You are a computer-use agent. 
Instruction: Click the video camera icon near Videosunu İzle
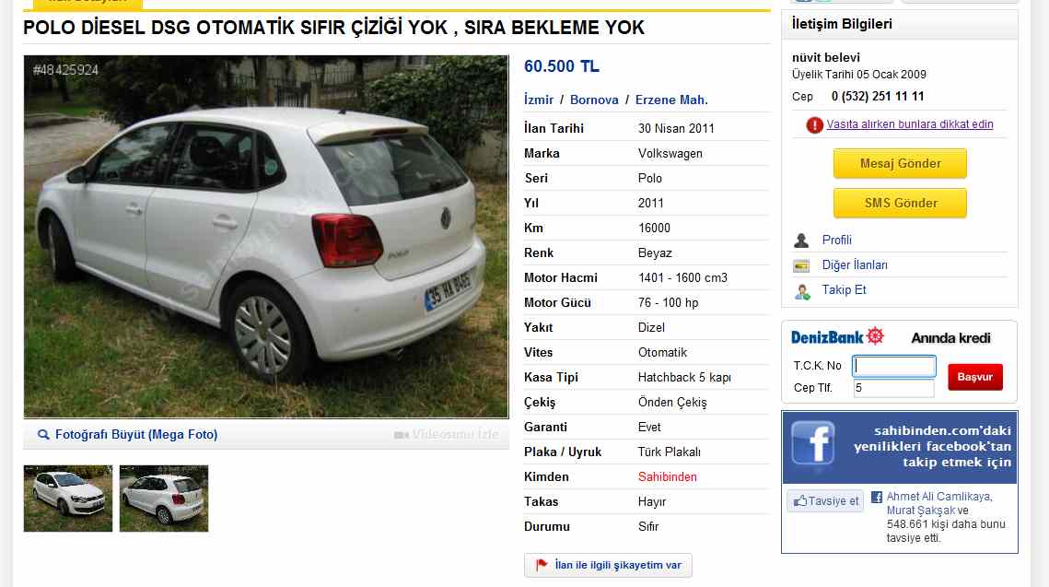pyautogui.click(x=401, y=435)
